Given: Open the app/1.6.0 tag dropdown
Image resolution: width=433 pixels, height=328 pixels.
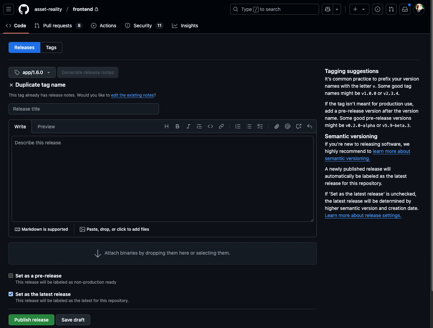Looking at the screenshot, I should (32, 72).
